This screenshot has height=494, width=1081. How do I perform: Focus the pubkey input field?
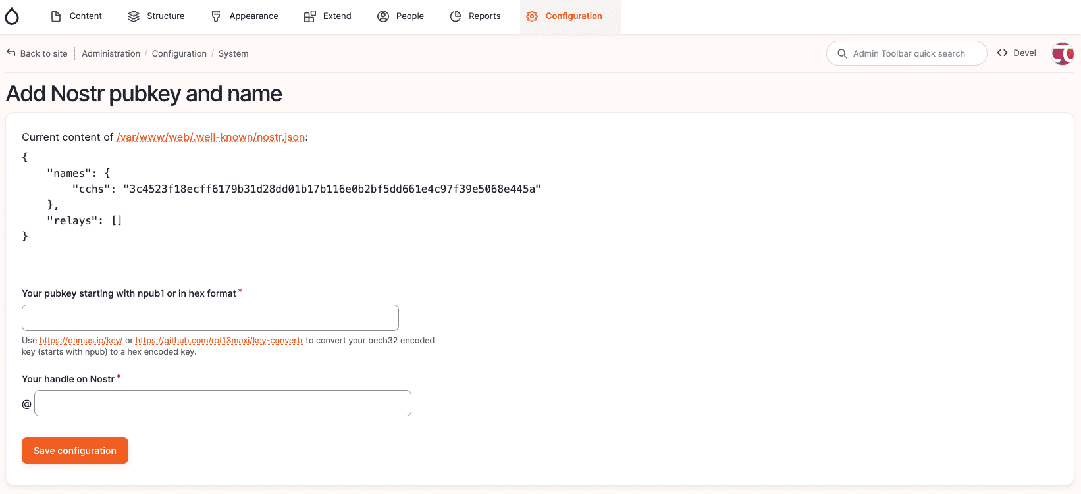coord(210,318)
